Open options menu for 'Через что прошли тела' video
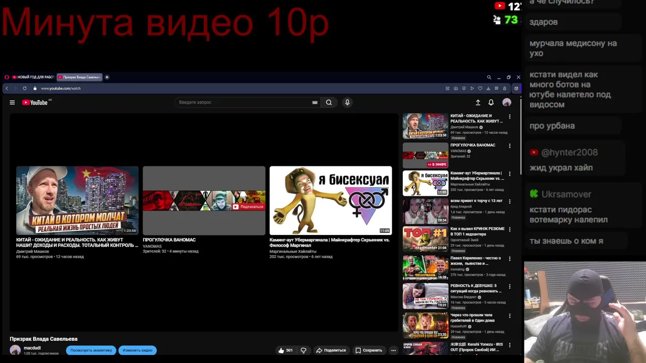 click(510, 316)
